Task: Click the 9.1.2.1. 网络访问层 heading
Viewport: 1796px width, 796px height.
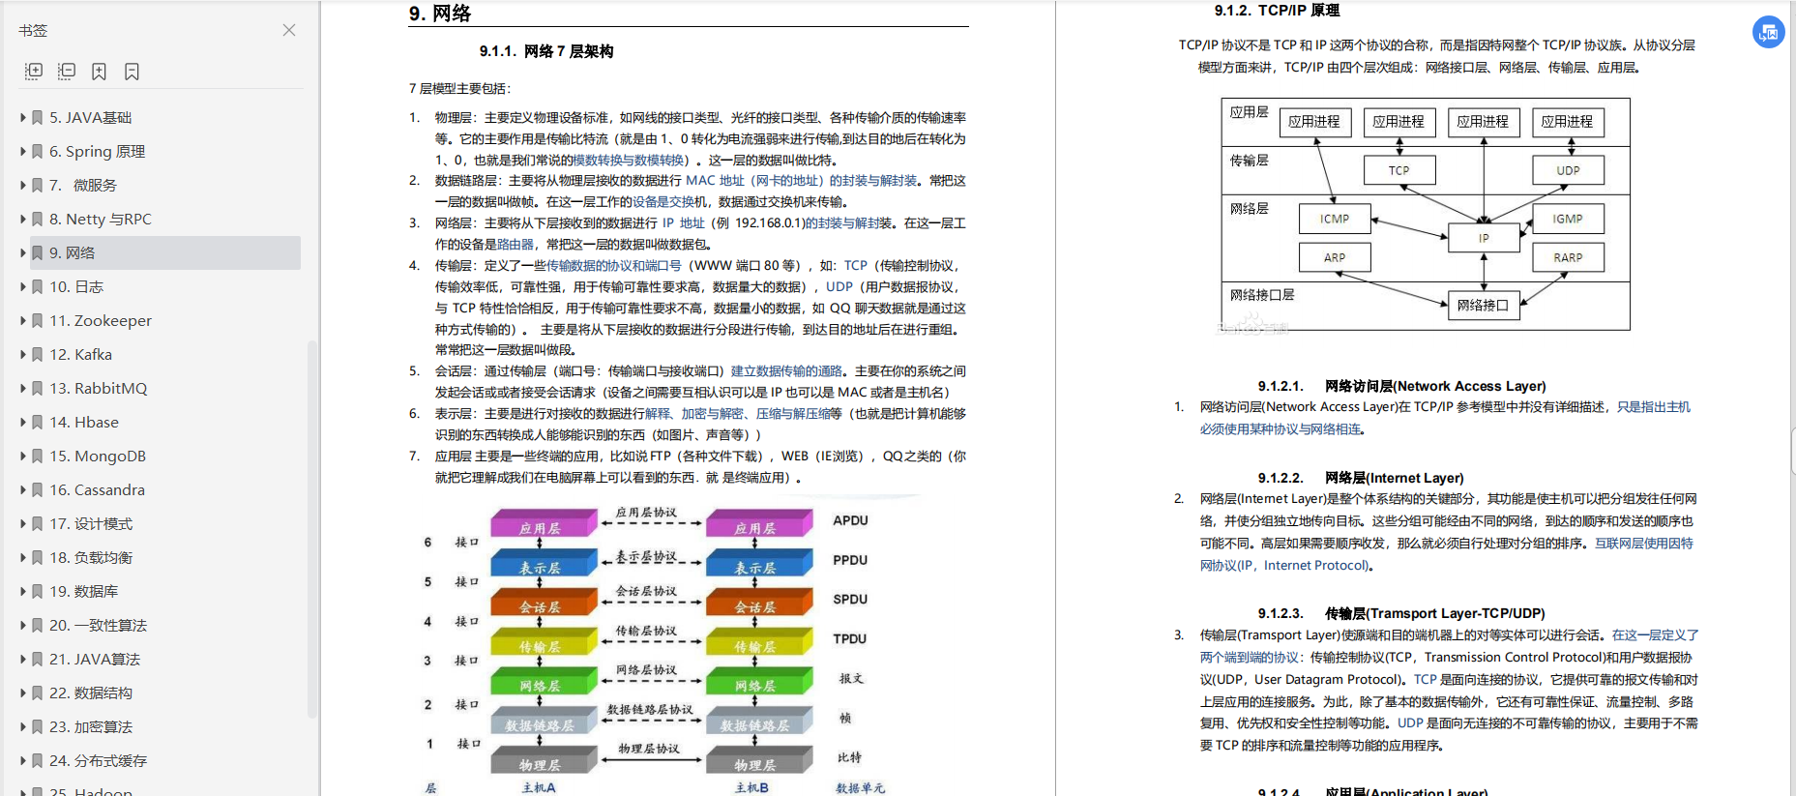Action: click(1401, 386)
